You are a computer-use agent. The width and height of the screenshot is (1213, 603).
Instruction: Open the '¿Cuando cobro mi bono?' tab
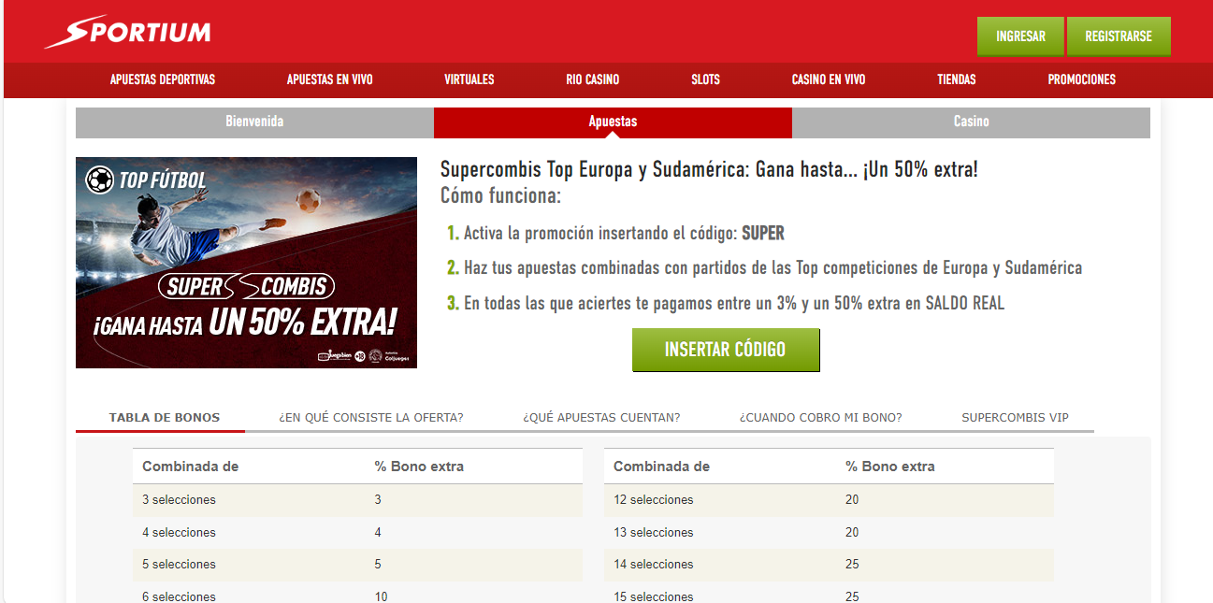tap(820, 419)
